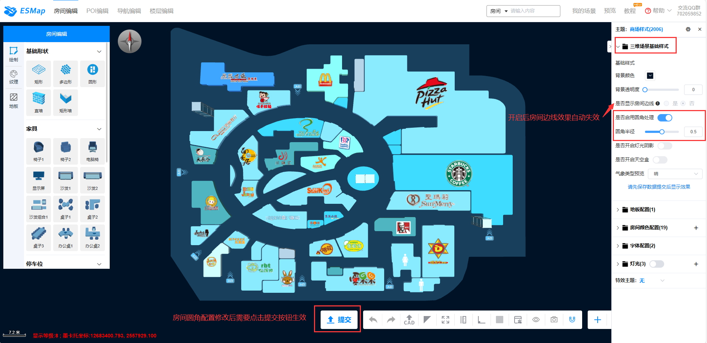Click the compass orientation icon
Screen dimensions: 707x343
130,41
